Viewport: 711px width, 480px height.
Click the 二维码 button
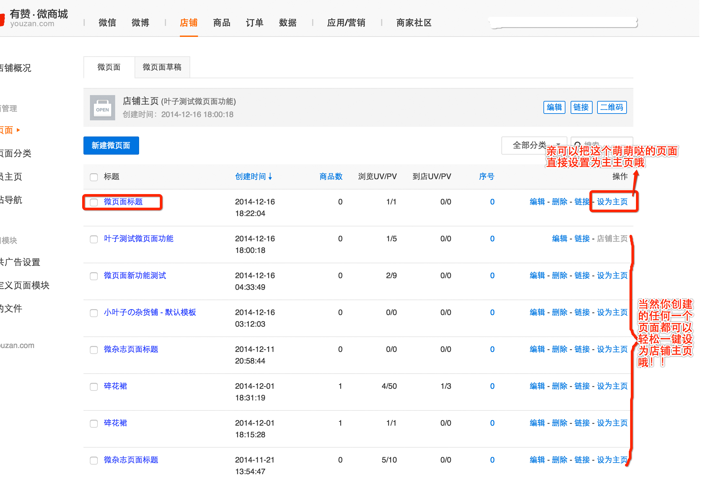pos(612,107)
